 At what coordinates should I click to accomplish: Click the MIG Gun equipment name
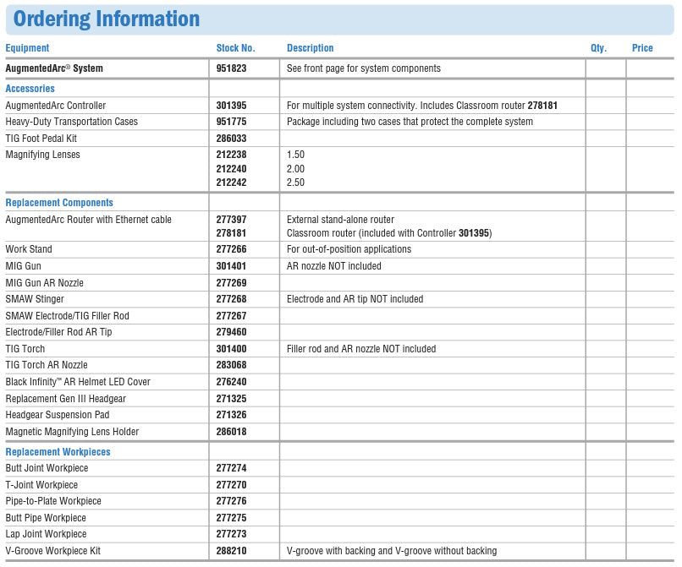[23, 266]
